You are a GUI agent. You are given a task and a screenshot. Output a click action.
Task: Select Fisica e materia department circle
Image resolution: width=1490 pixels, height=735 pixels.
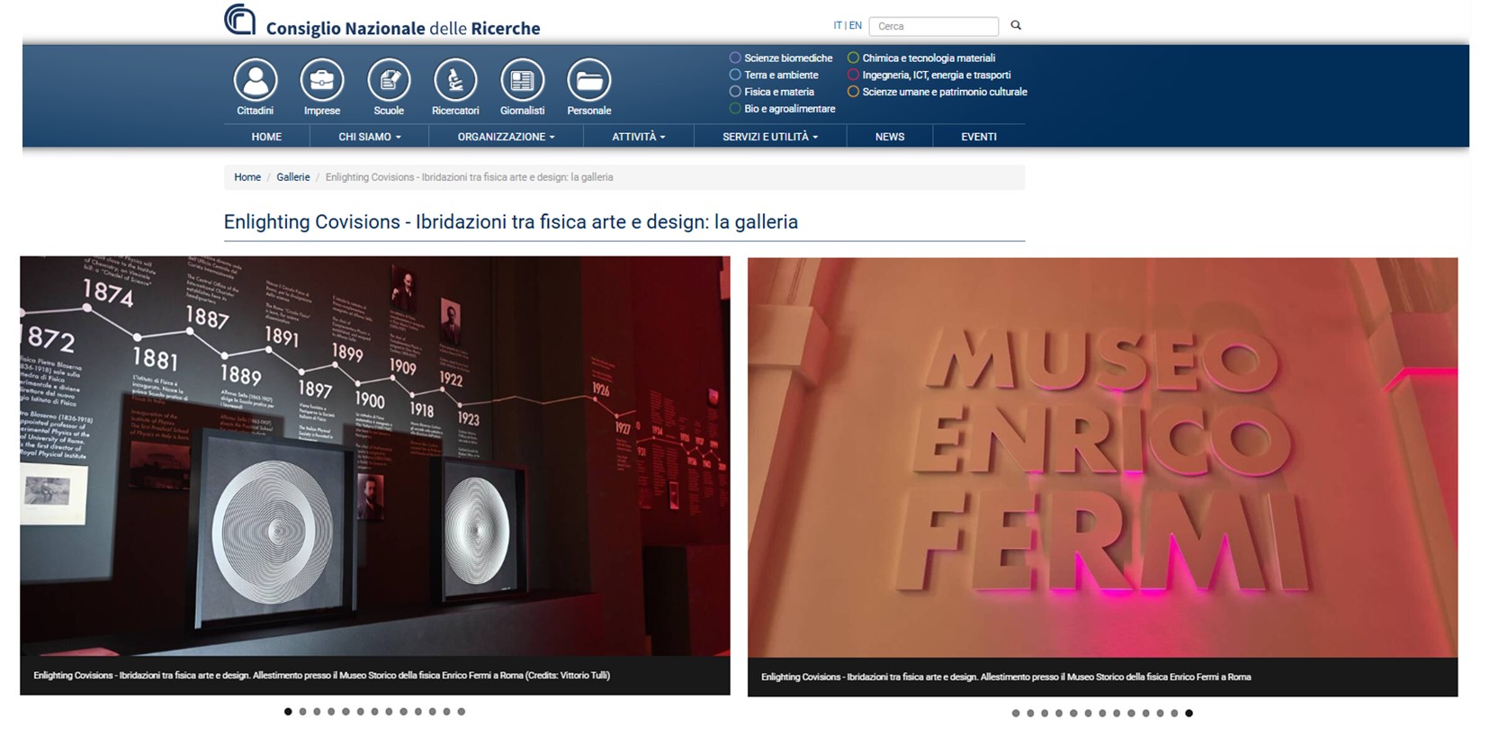click(735, 92)
